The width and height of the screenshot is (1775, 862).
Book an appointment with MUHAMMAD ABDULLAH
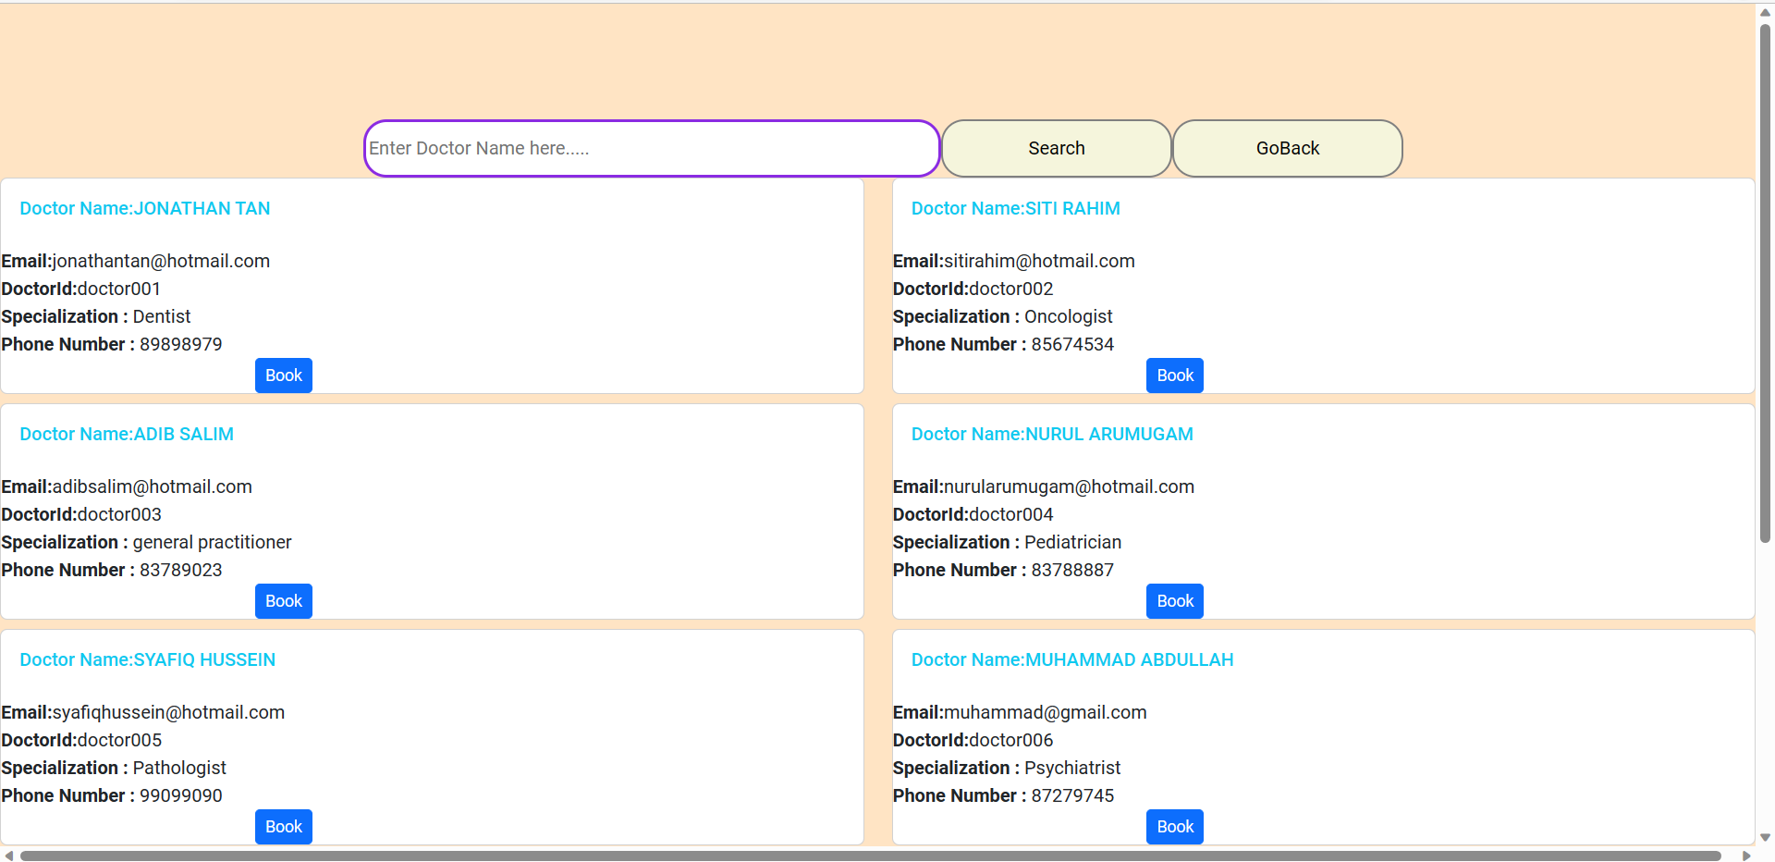click(1174, 826)
